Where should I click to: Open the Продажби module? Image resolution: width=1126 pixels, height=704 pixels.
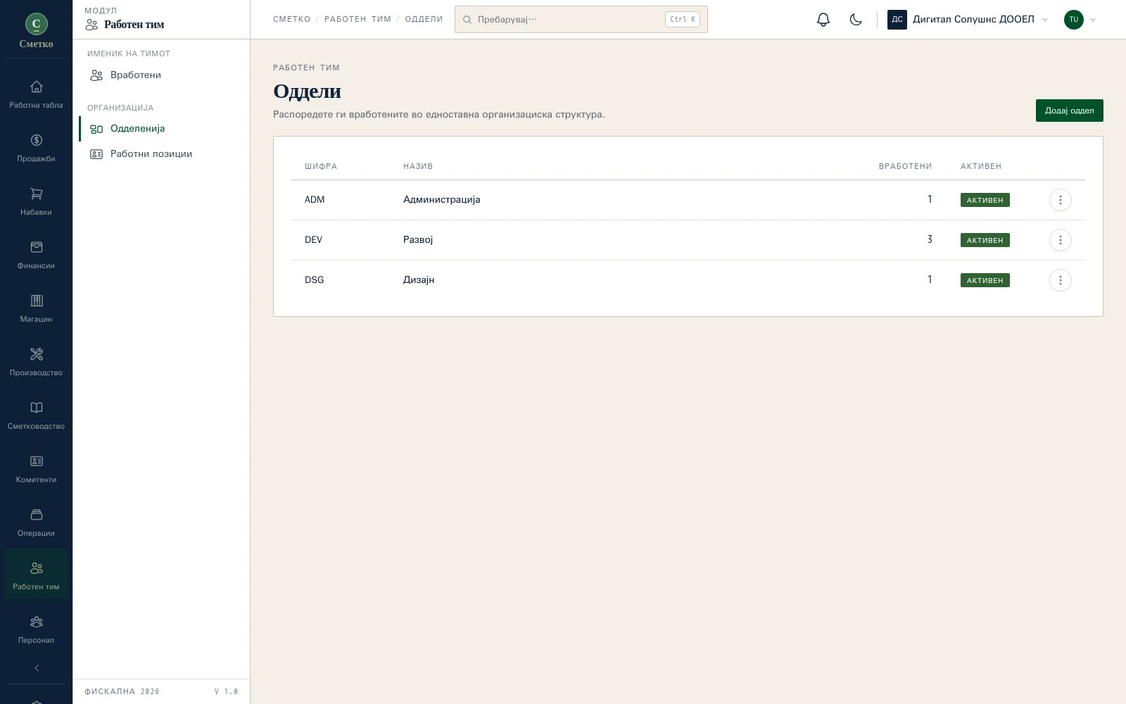(36, 149)
